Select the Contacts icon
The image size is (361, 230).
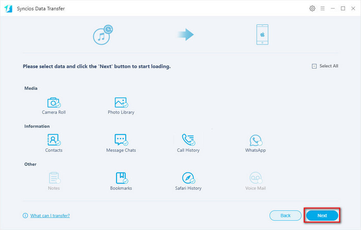point(54,140)
